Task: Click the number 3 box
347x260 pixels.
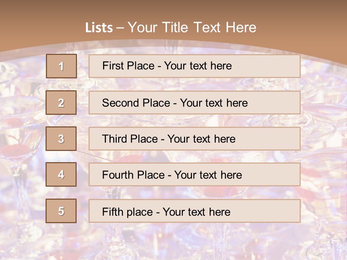Action: (61, 139)
